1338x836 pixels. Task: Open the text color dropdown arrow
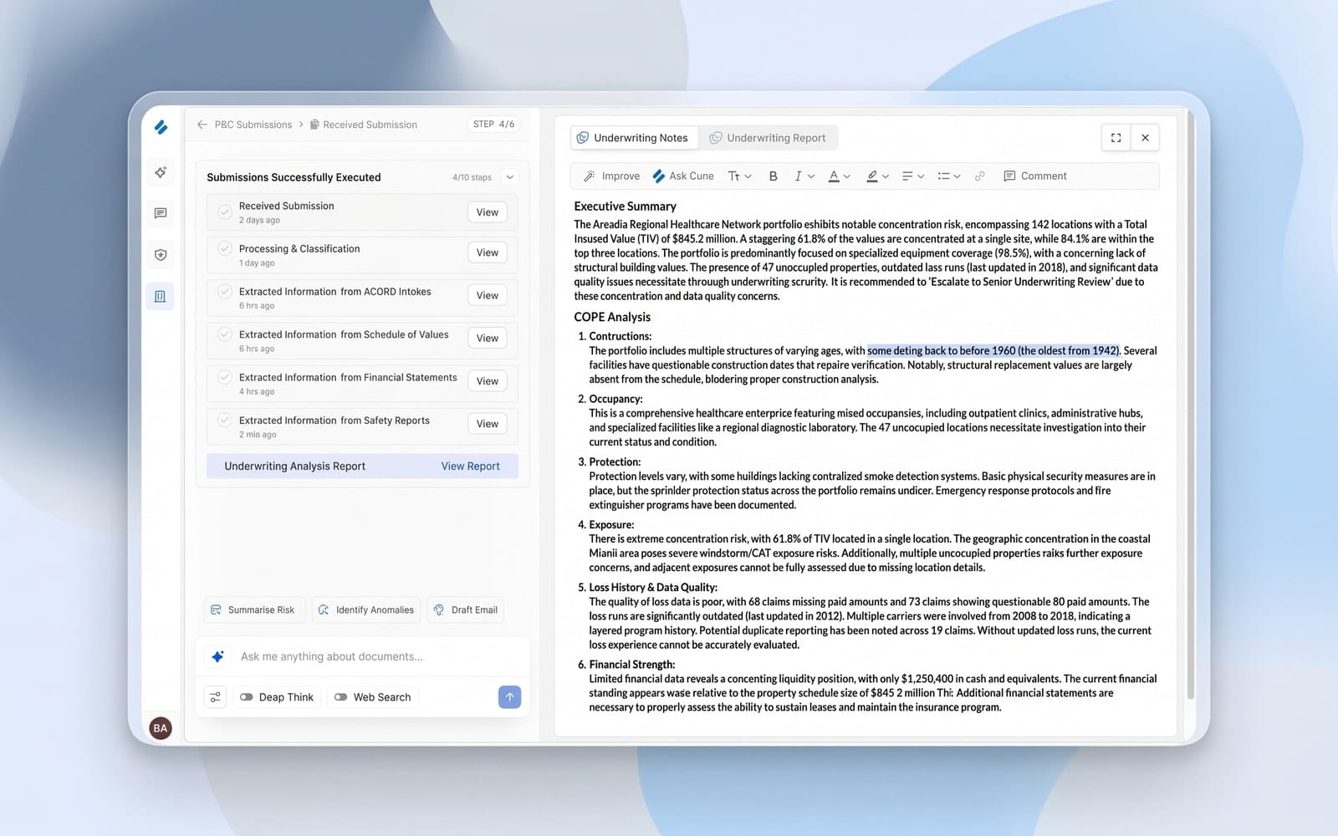coord(846,176)
